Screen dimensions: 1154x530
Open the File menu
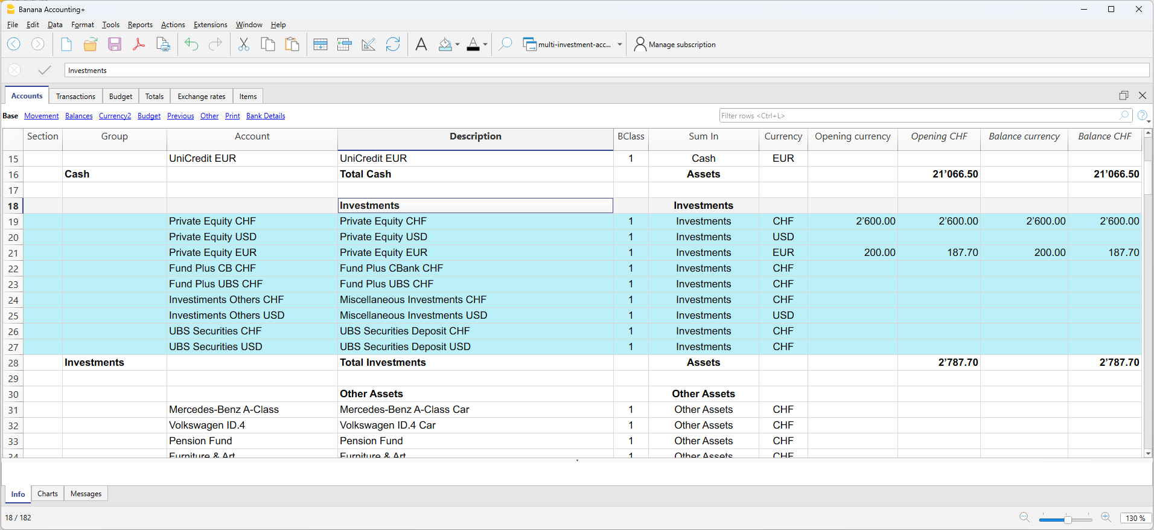point(13,25)
